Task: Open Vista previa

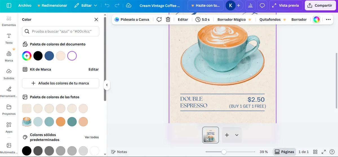Action: [x=286, y=5]
